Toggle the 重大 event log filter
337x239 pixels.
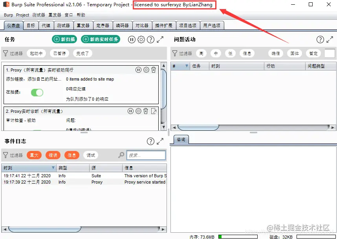click(x=34, y=155)
